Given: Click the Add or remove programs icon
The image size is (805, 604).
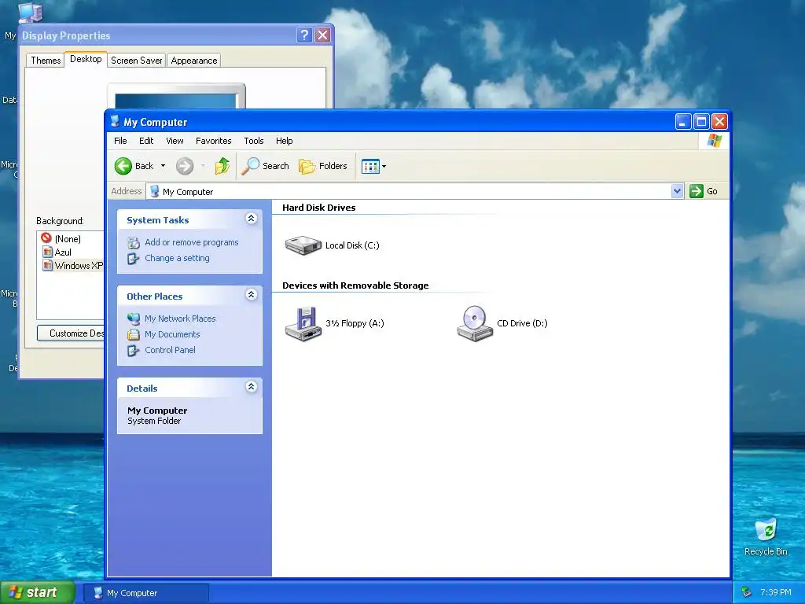Looking at the screenshot, I should [134, 243].
